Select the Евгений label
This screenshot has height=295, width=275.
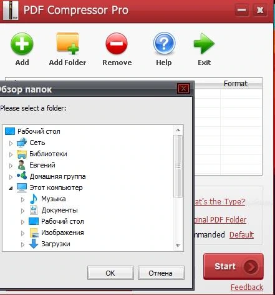click(42, 165)
